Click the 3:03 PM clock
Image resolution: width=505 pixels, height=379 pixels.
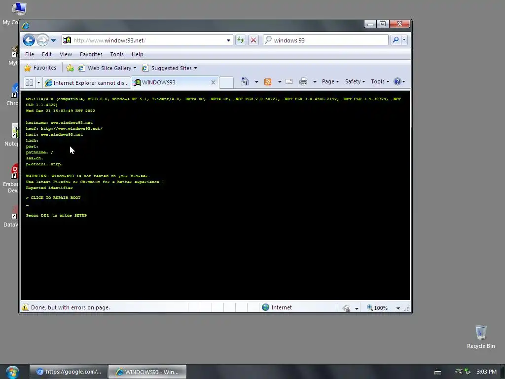click(x=486, y=372)
